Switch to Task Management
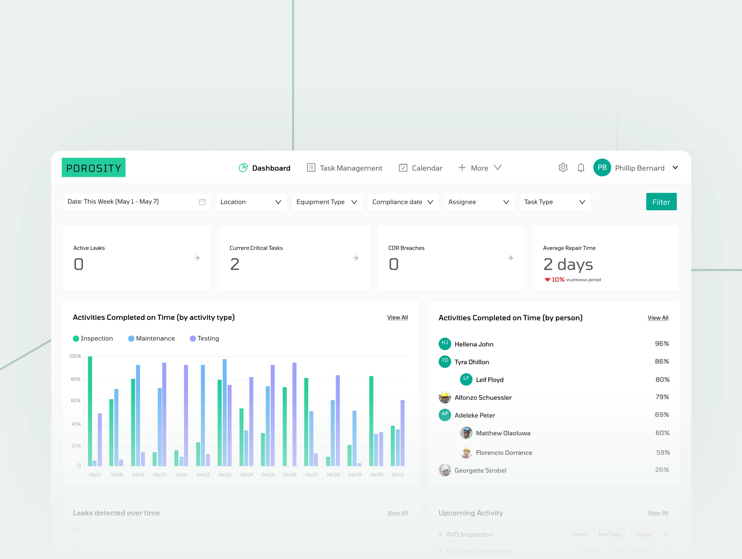 pyautogui.click(x=351, y=168)
